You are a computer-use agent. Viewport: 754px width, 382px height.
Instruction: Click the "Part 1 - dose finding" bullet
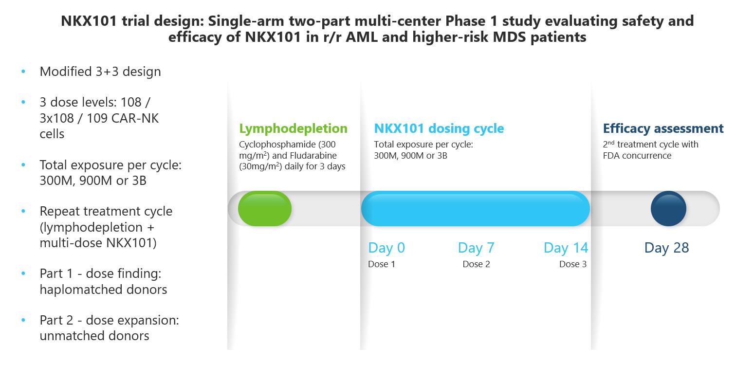tap(103, 281)
